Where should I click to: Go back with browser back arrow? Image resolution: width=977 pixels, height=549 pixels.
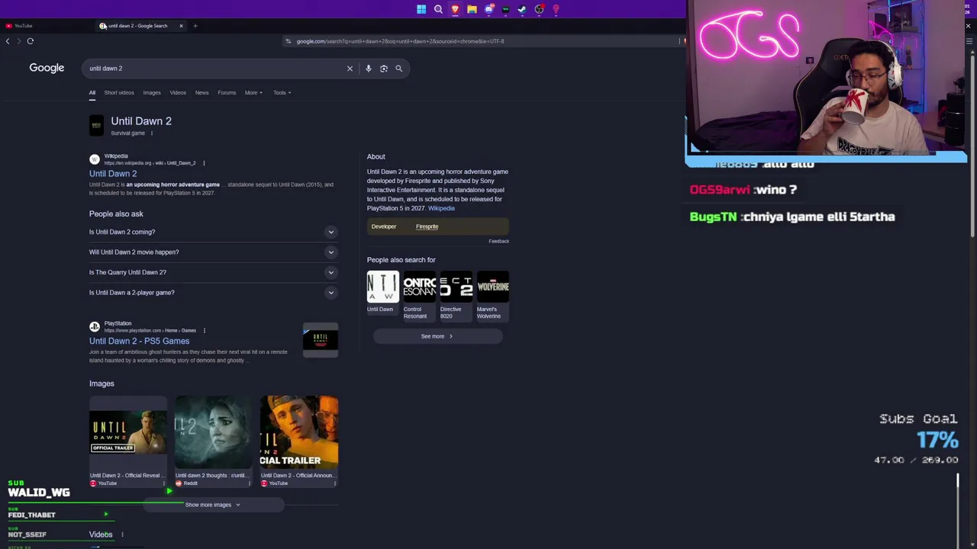pyautogui.click(x=8, y=41)
